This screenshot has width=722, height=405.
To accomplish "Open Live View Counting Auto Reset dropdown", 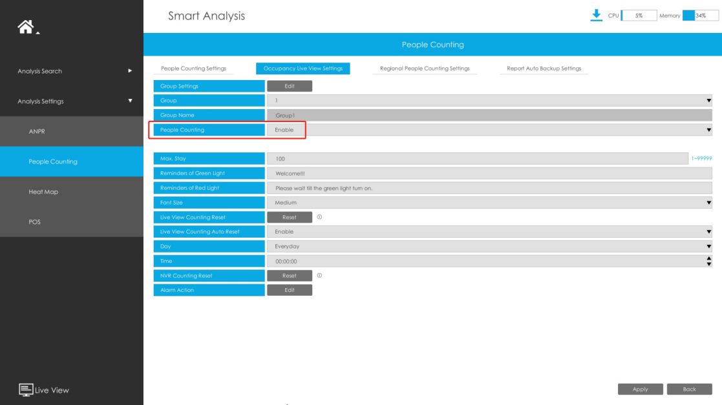I will 489,231.
